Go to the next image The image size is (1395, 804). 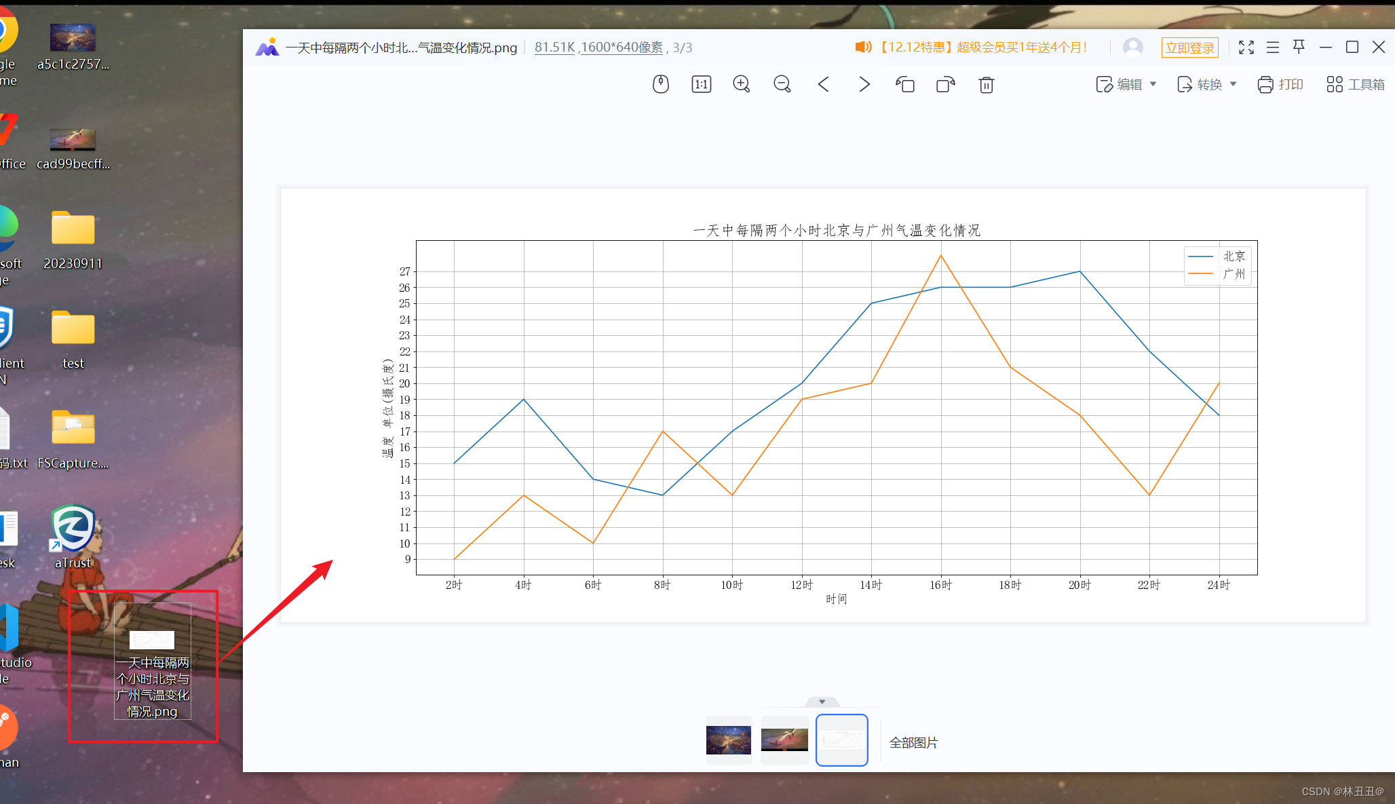pos(864,84)
